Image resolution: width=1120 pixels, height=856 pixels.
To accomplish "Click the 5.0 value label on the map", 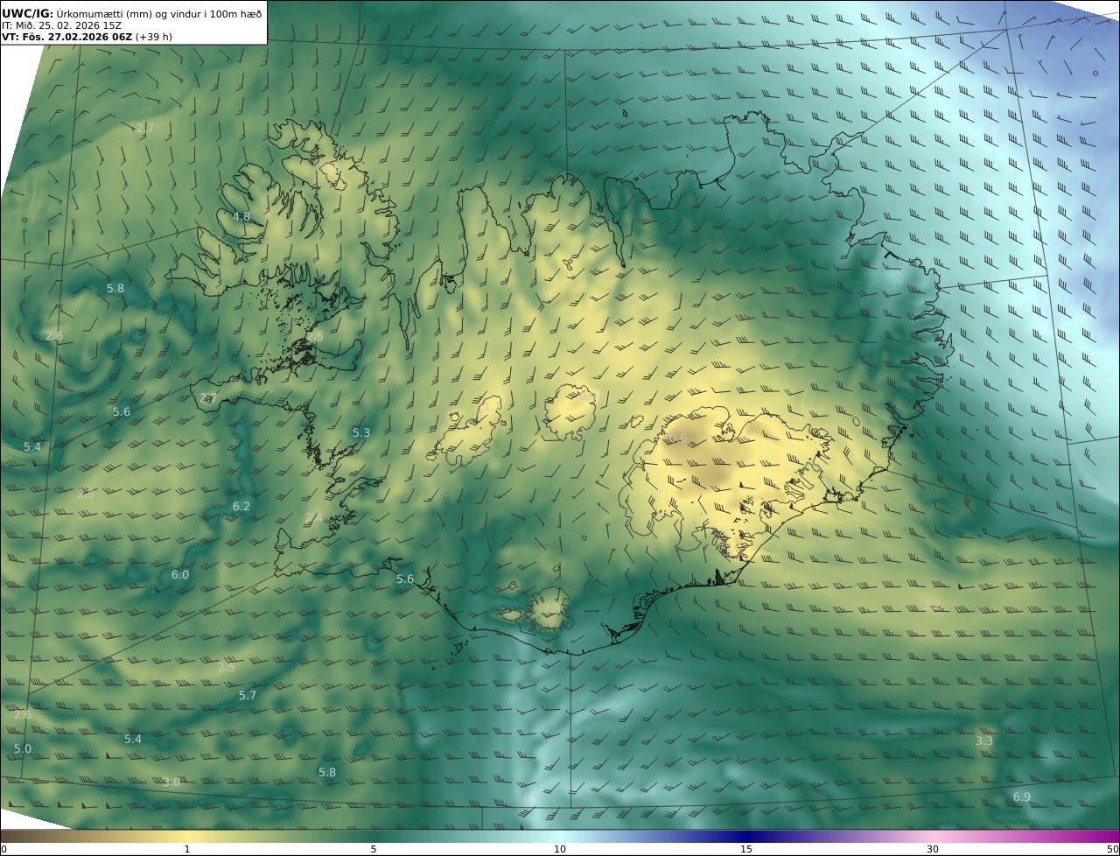I will click(x=23, y=748).
